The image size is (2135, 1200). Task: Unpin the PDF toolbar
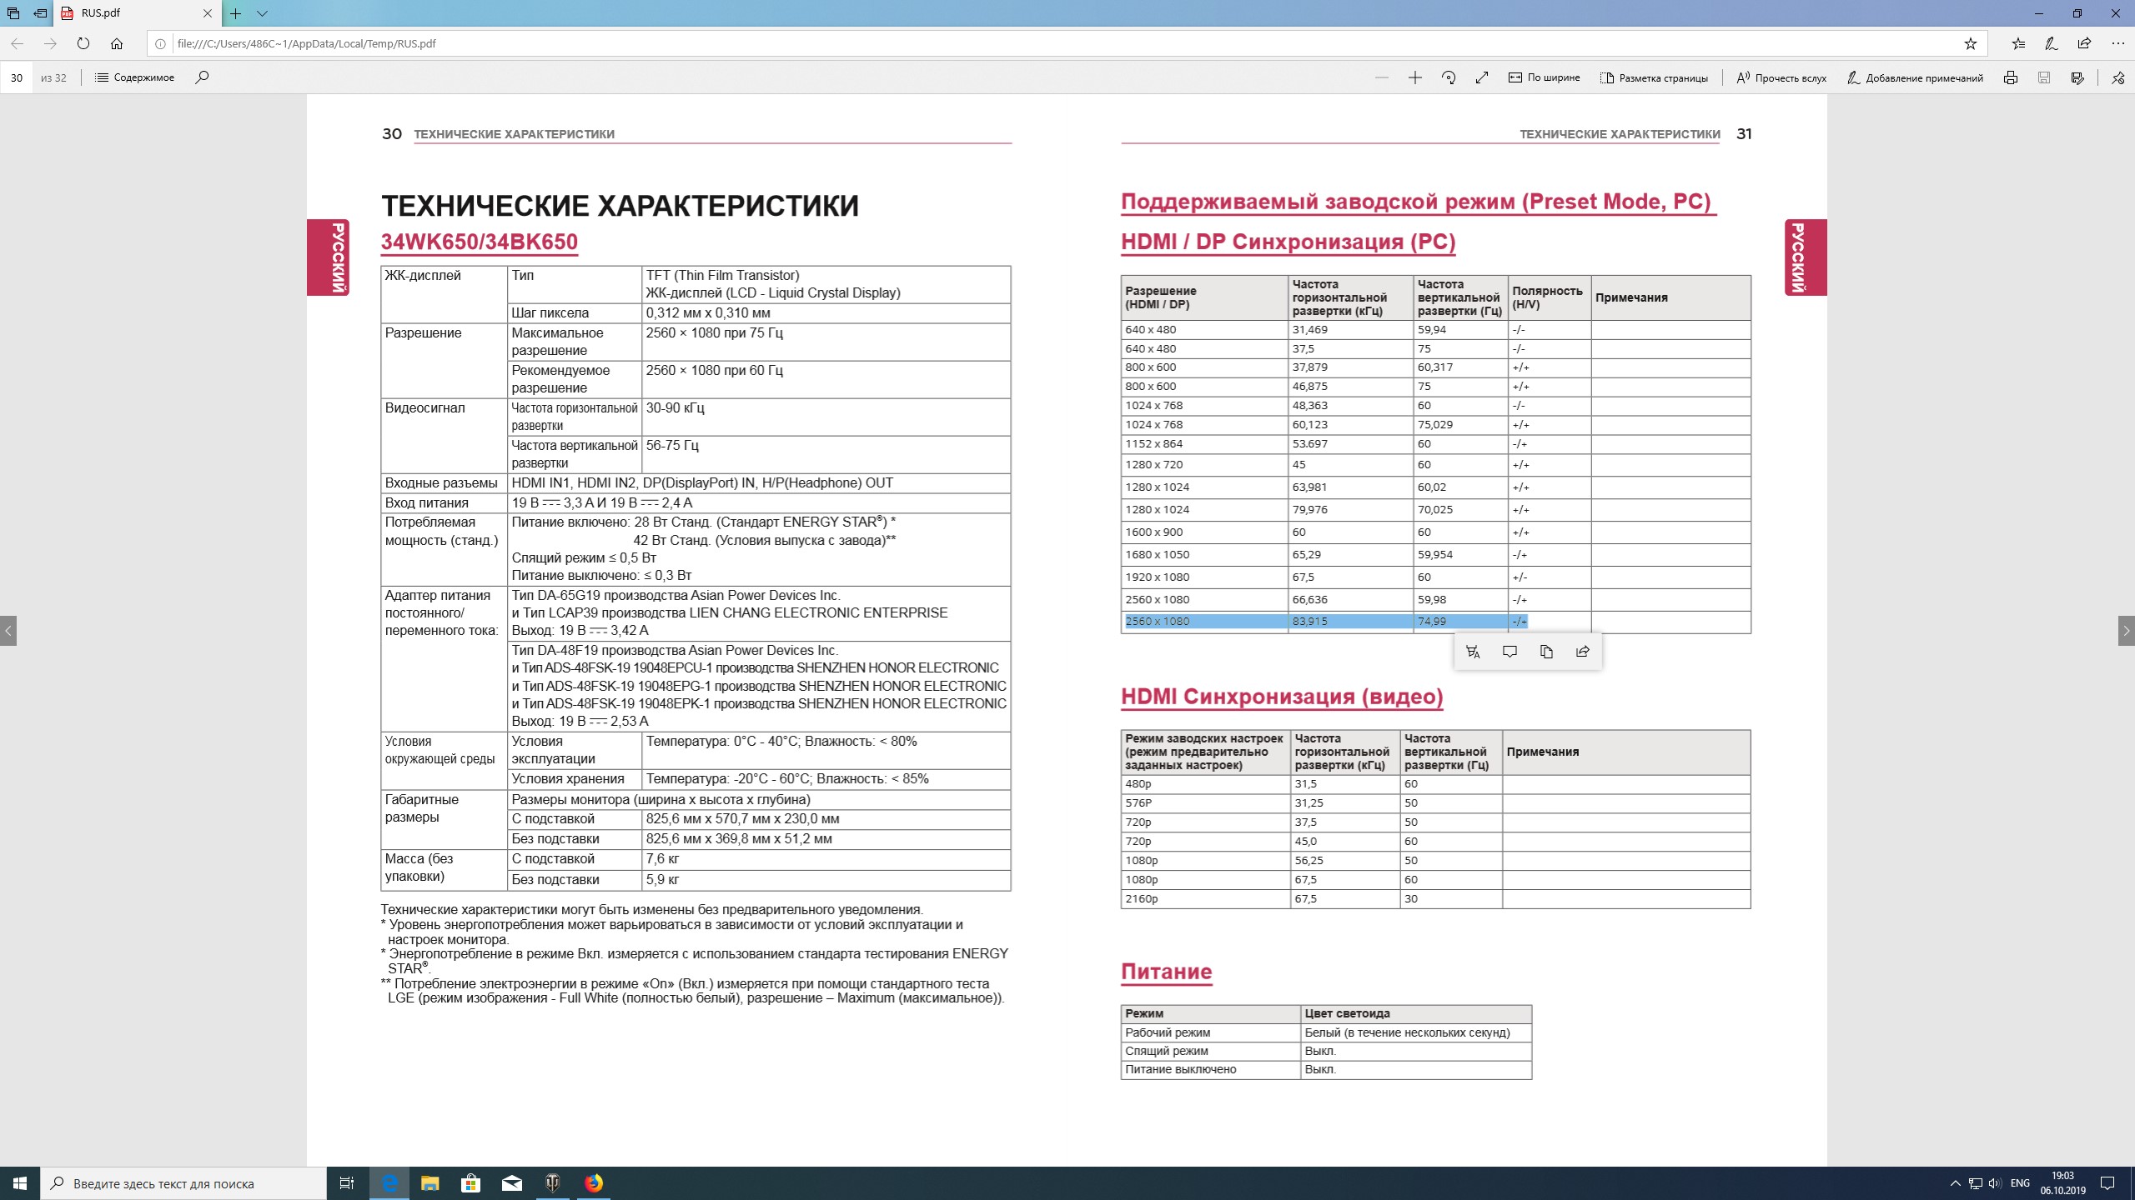[x=2117, y=77]
